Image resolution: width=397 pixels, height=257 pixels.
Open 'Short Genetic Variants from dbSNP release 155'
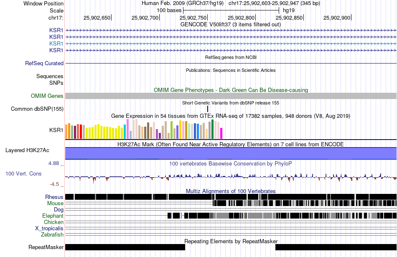231,103
